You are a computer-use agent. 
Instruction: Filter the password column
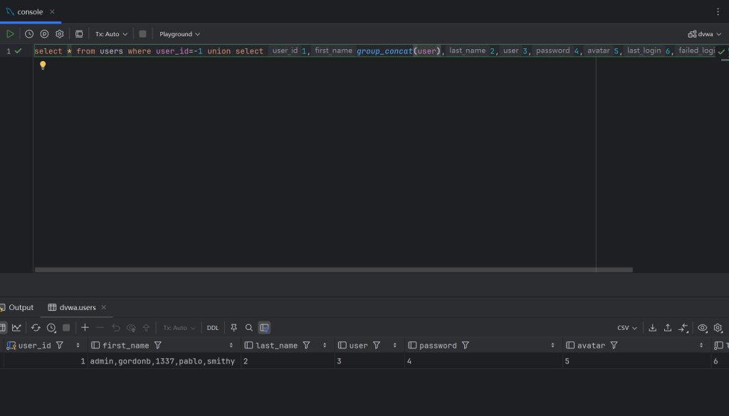pos(466,346)
